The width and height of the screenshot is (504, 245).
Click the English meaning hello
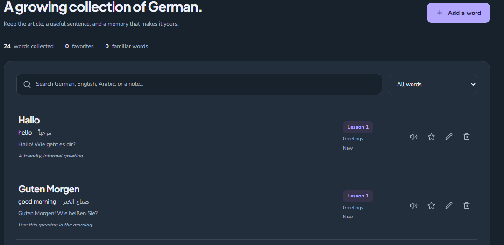pyautogui.click(x=25, y=133)
